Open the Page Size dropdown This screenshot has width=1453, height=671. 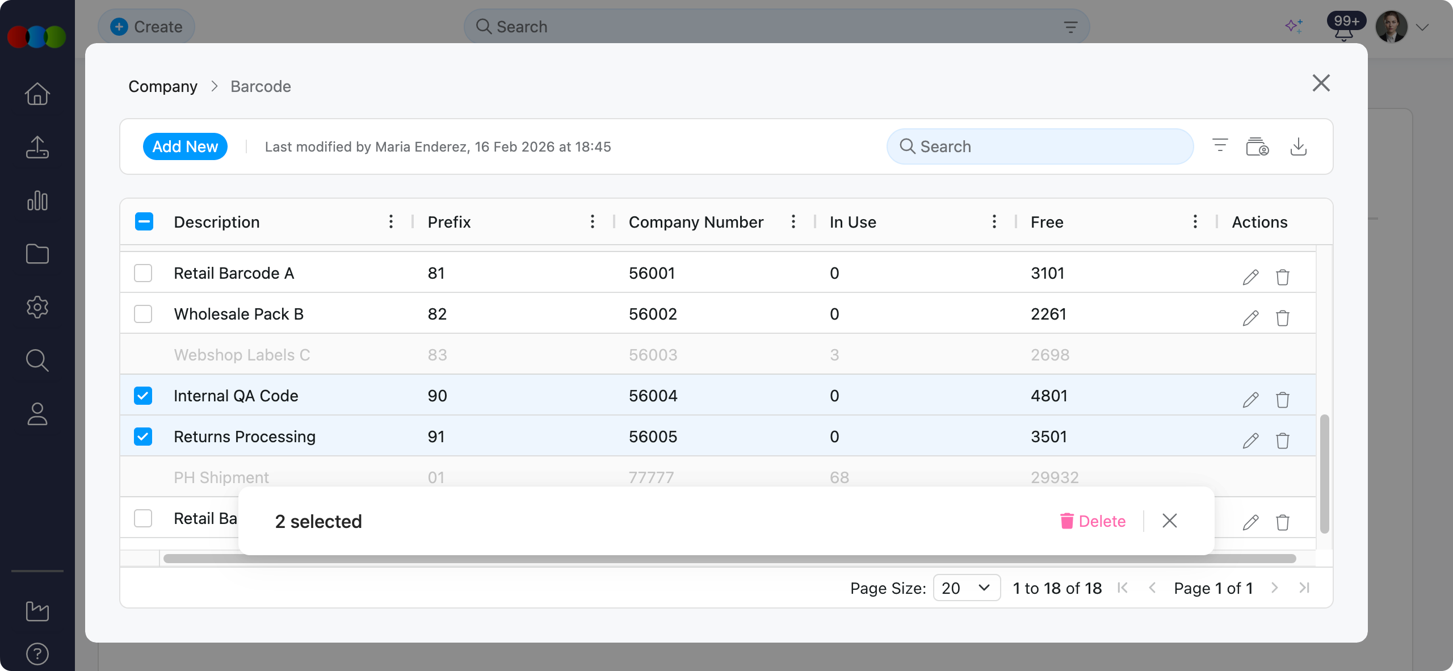[x=966, y=588]
